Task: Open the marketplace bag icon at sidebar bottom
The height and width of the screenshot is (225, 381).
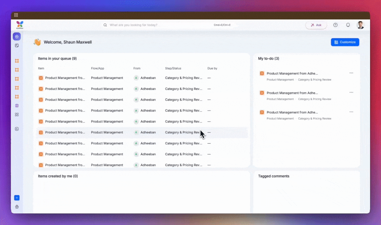Action: tap(17, 207)
